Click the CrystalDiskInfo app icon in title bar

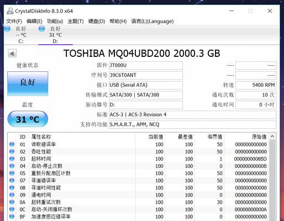point(10,11)
